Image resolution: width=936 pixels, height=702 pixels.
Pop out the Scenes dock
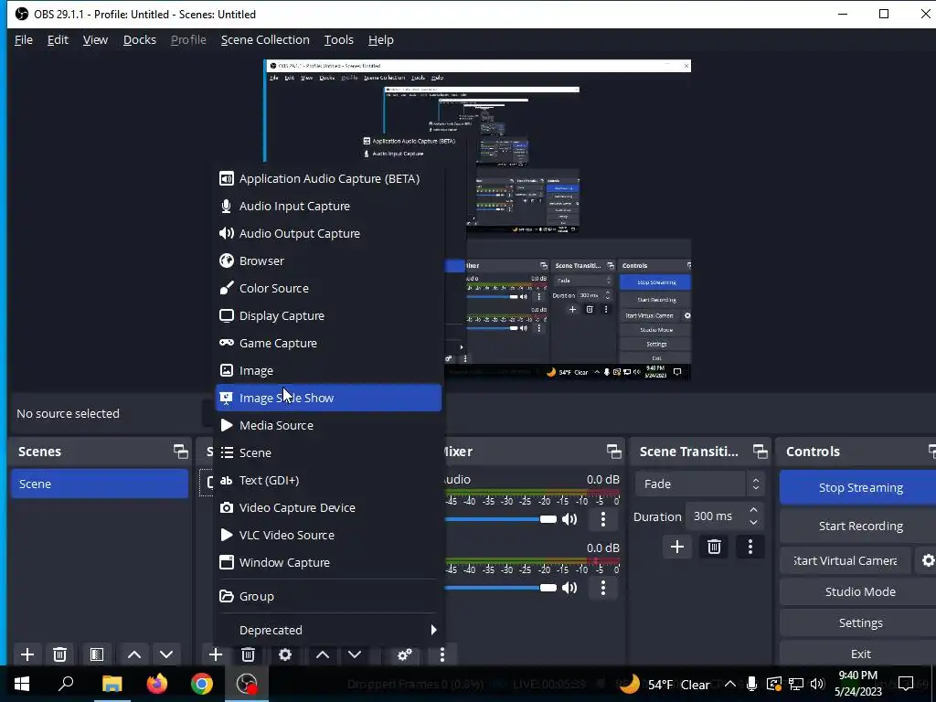tap(180, 452)
